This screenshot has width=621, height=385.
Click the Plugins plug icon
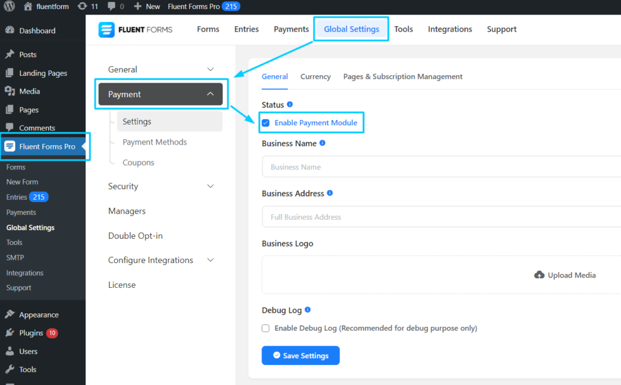click(x=10, y=333)
